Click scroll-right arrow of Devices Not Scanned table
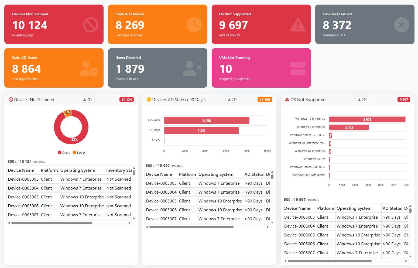The height and width of the screenshot is (268, 418). (x=129, y=223)
